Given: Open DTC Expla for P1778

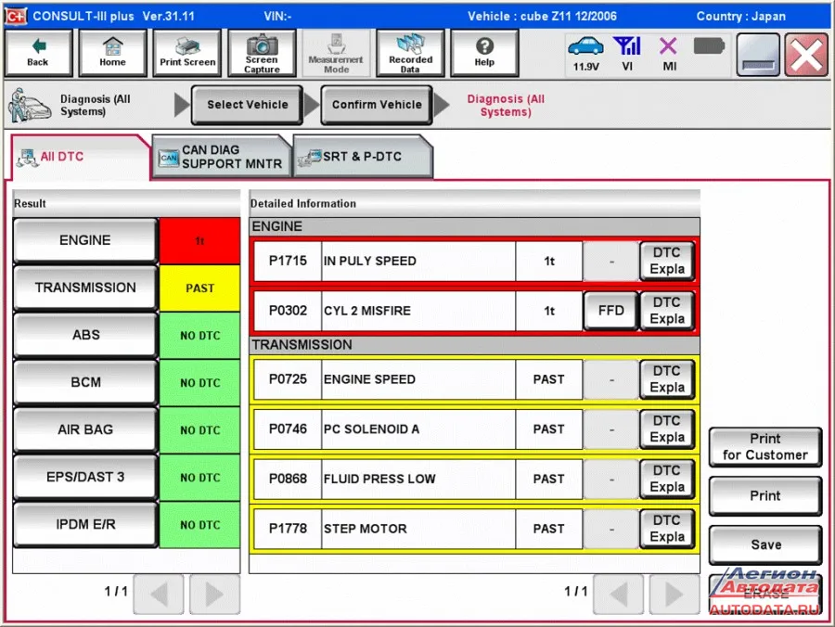Looking at the screenshot, I should [667, 529].
